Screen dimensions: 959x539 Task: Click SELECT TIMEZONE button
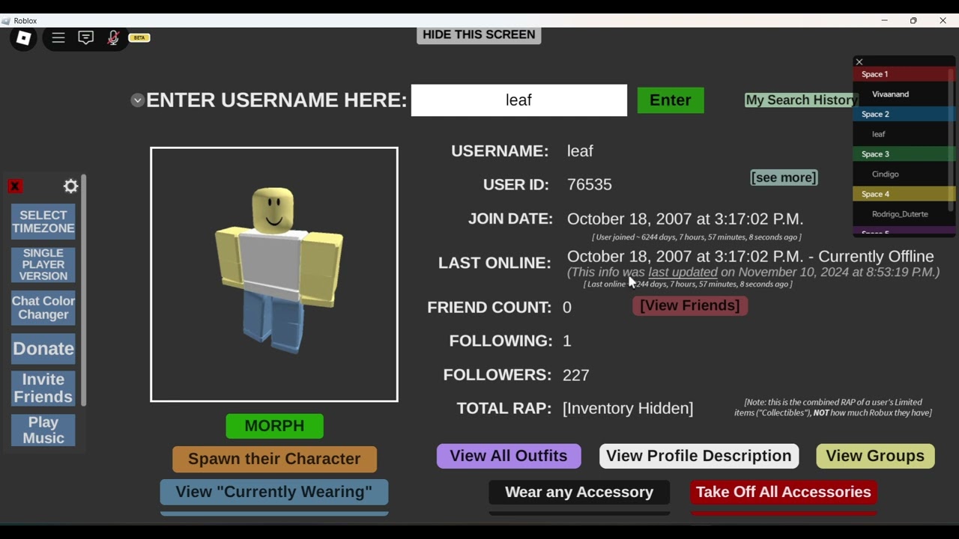(x=43, y=222)
